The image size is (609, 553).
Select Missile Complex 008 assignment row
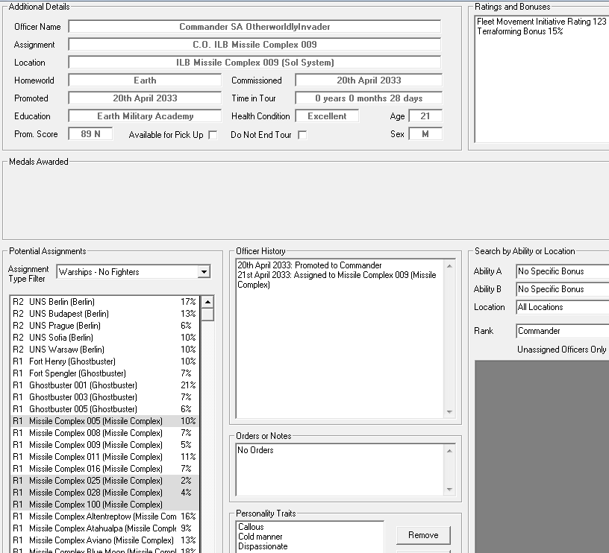point(104,433)
